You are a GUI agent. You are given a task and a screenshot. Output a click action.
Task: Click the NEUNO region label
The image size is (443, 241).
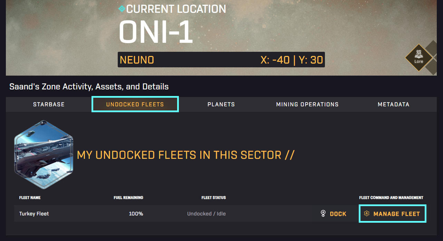137,60
